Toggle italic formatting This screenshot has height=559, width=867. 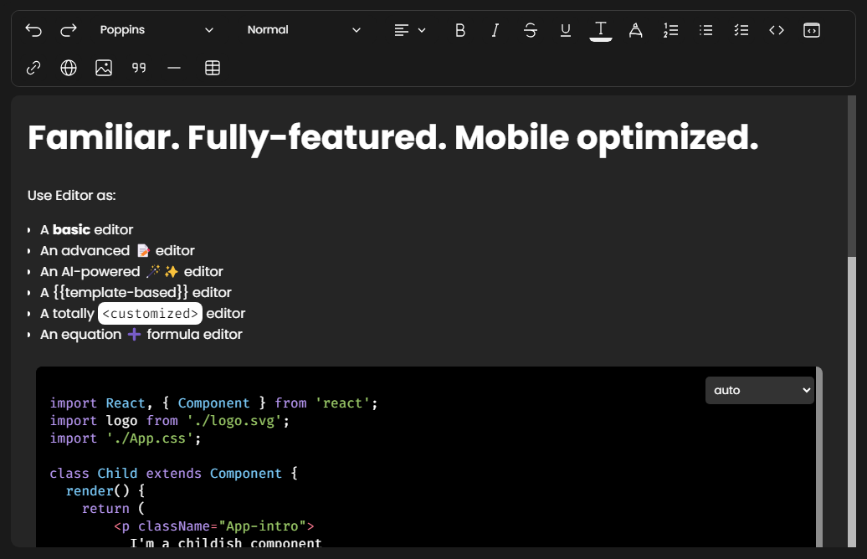coord(495,30)
